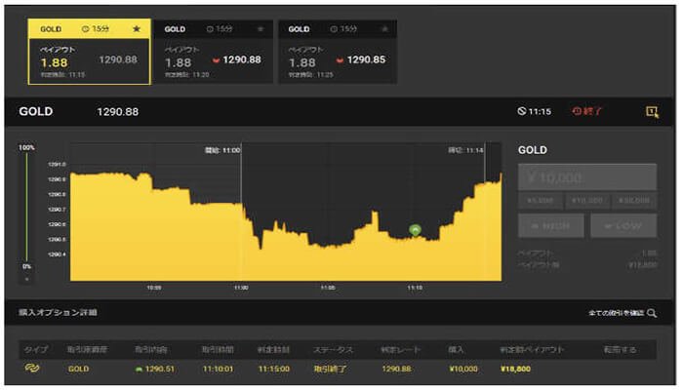
Task: Toggle favorite star on the 11:20 GOLD card
Action: pyautogui.click(x=260, y=29)
